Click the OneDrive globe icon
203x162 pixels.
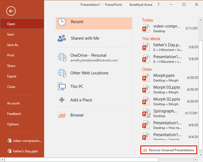tap(62, 57)
